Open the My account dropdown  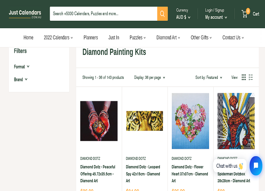pyautogui.click(x=216, y=17)
